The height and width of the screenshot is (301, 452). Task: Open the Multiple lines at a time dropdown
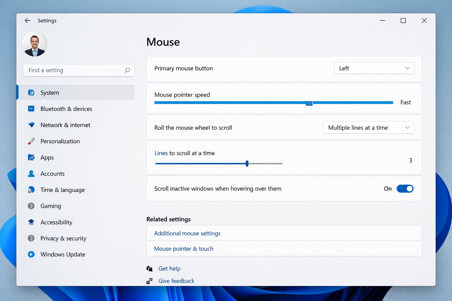(x=368, y=128)
